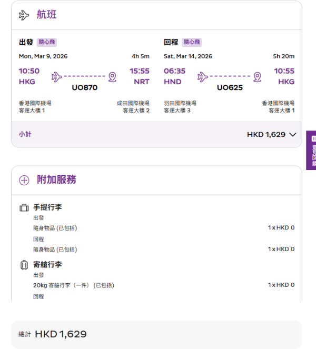
Task: Click the 成田國際機場 airport name
Action: coord(133,103)
